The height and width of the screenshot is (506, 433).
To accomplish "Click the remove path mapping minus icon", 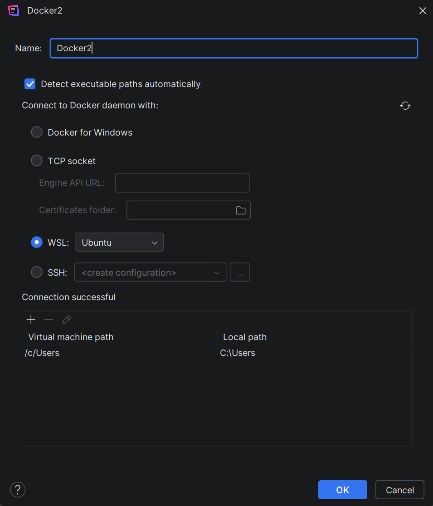I will click(x=49, y=320).
